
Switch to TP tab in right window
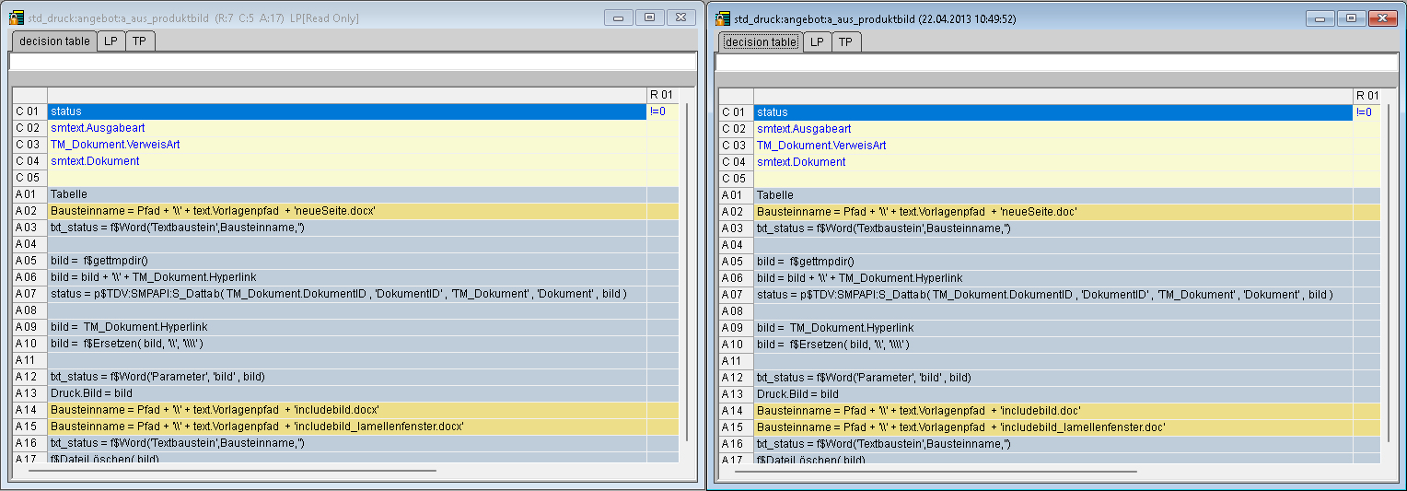point(845,42)
